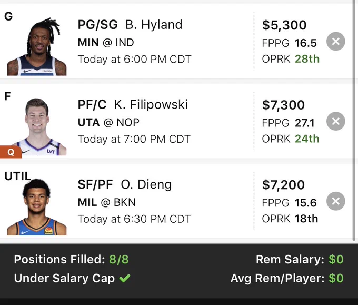Remove O. Dieng from the lineup
This screenshot has width=358, height=305.
[336, 201]
